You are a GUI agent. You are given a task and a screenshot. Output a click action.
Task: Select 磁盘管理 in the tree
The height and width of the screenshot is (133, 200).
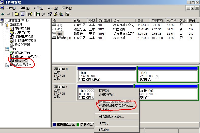click(x=21, y=61)
